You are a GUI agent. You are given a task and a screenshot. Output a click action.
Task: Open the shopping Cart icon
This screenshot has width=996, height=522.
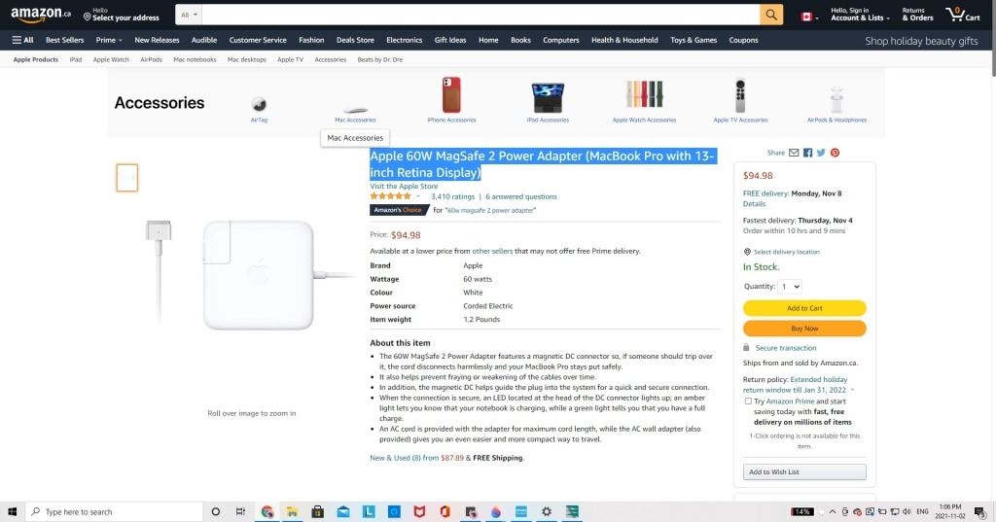[x=962, y=15]
